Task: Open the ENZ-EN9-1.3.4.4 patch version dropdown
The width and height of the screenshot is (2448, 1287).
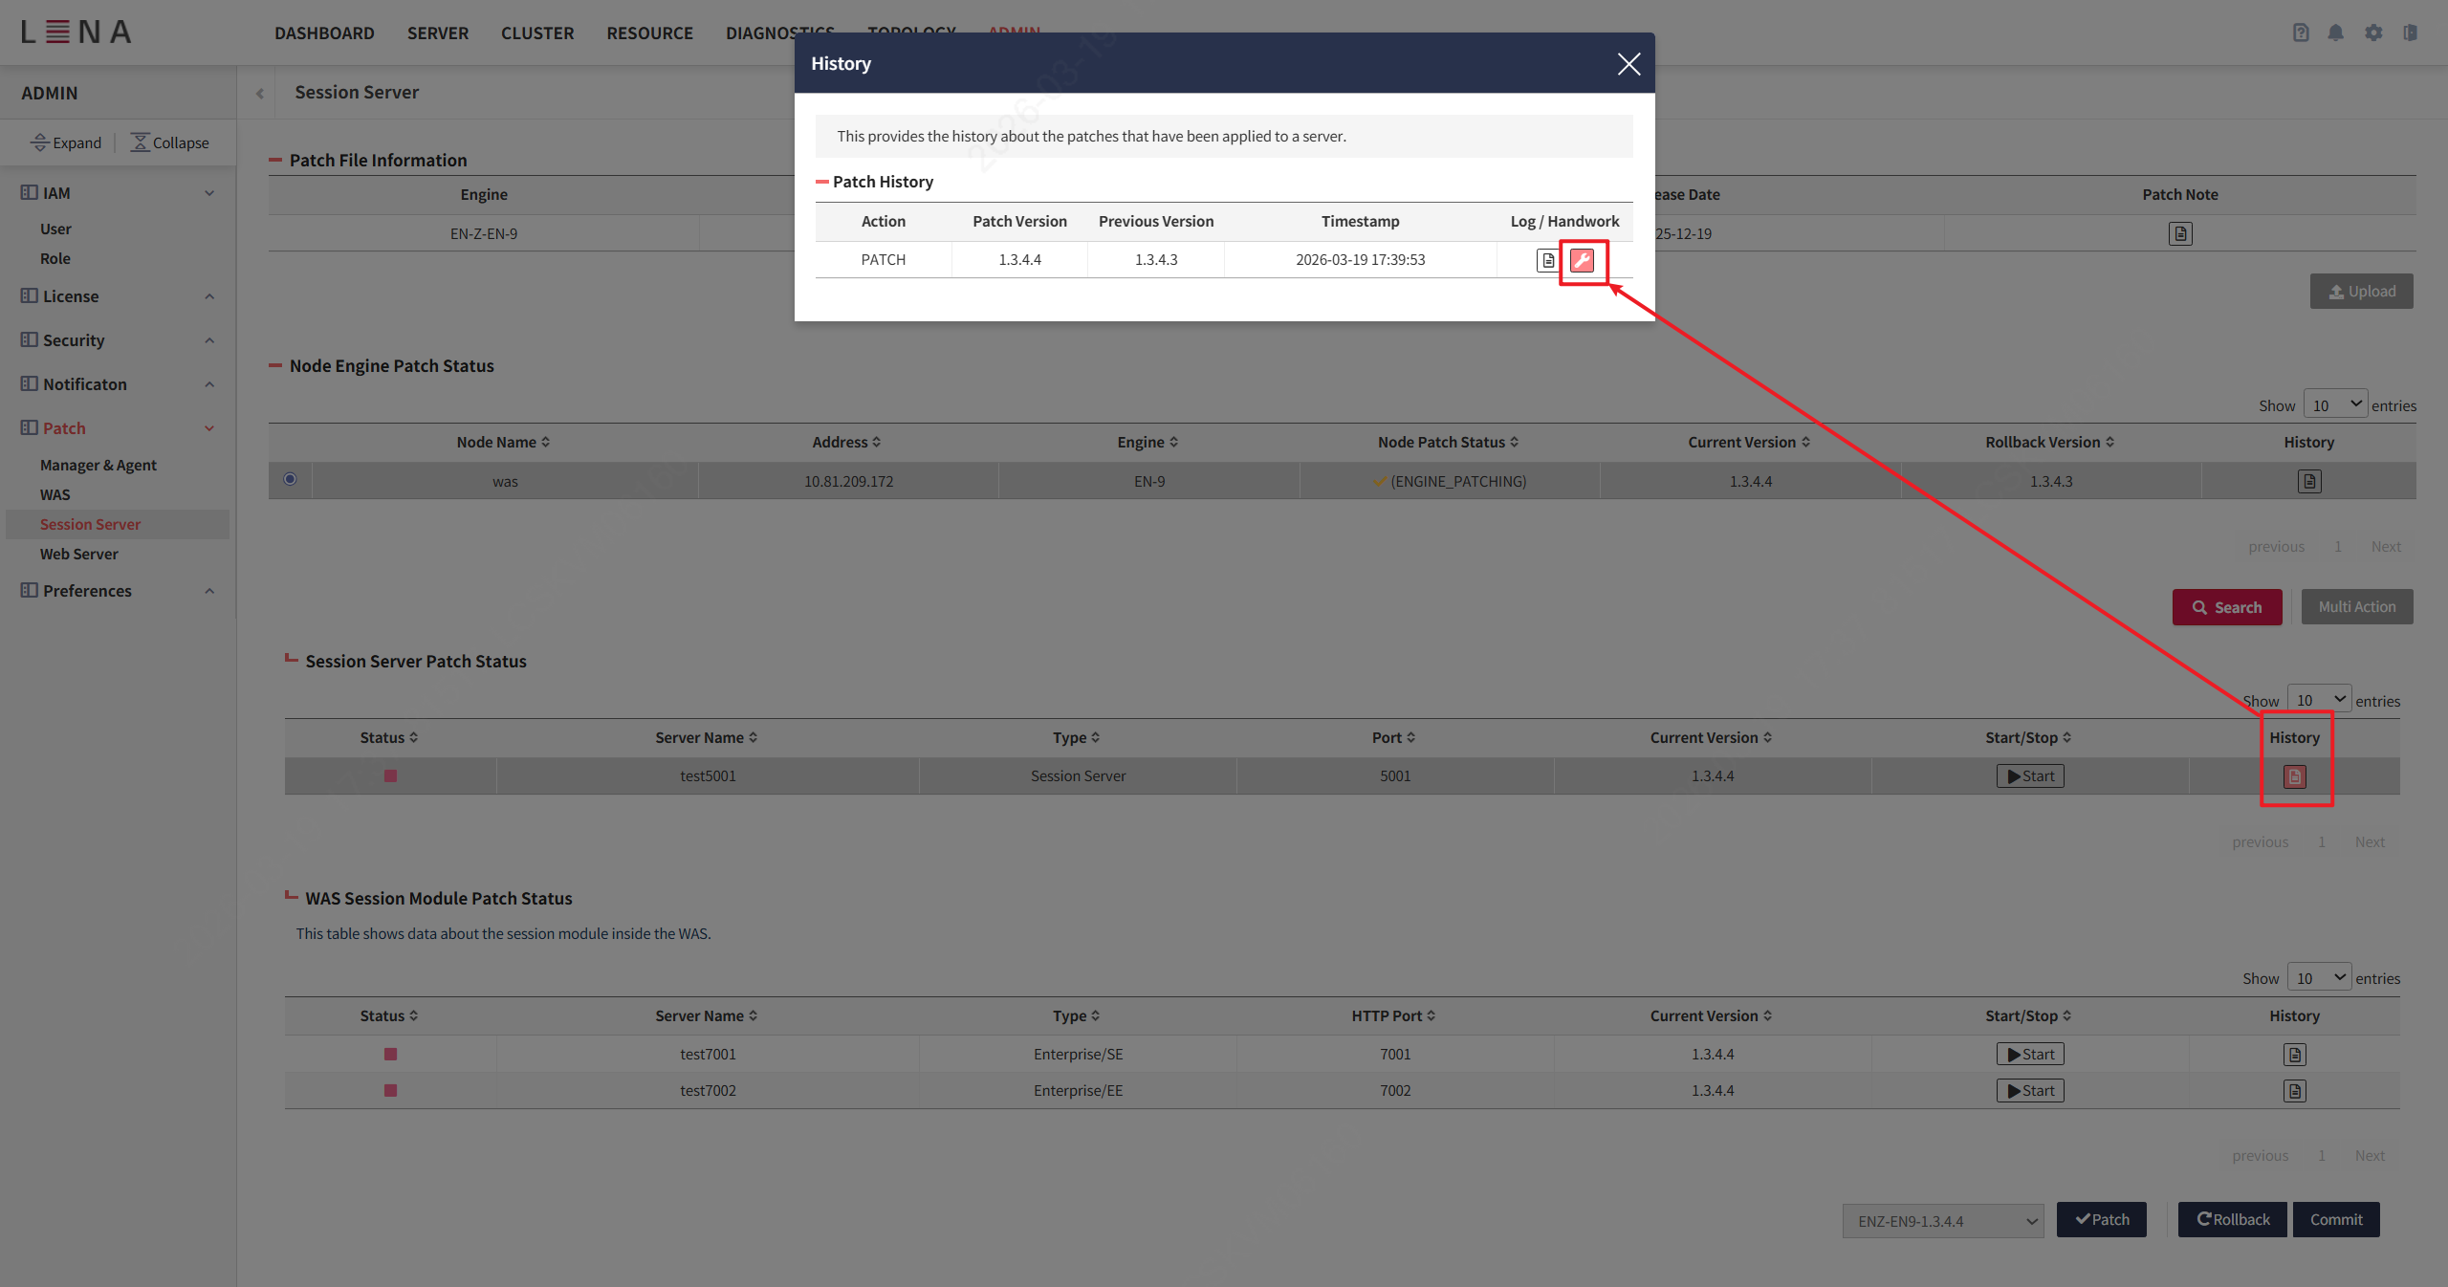Action: click(1943, 1221)
